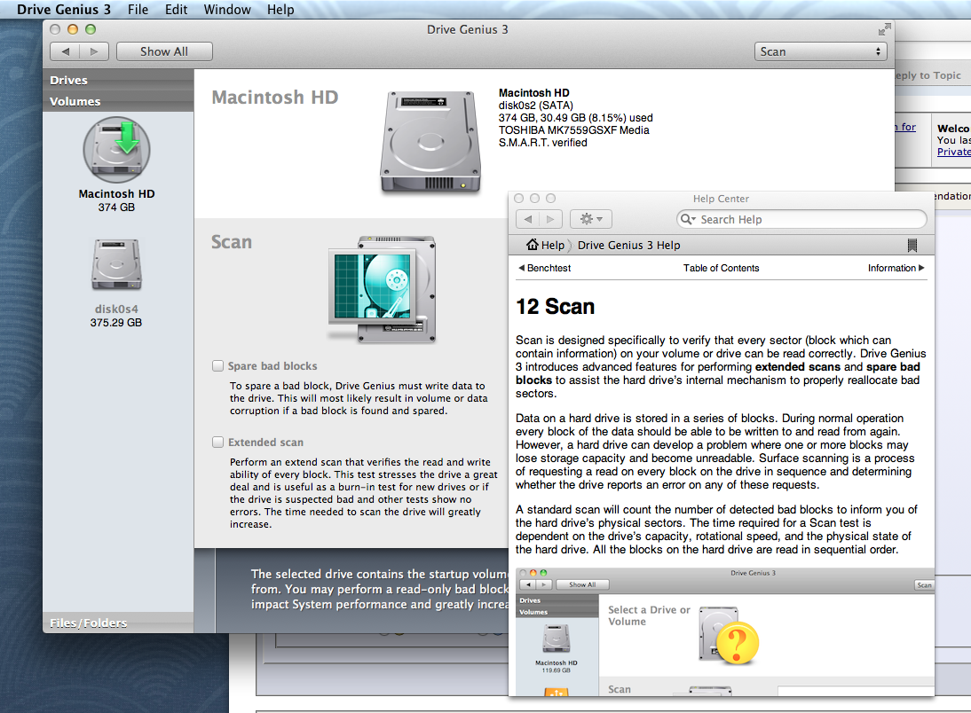Click the 375.29 GB size text
The image size is (971, 713).
tap(115, 323)
